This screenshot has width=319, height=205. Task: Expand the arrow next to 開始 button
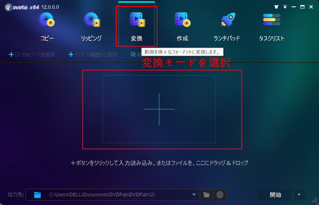coord(299,195)
